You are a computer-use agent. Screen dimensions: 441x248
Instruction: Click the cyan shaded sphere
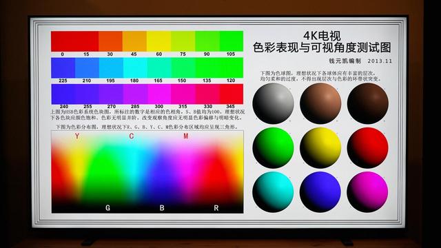(273, 192)
